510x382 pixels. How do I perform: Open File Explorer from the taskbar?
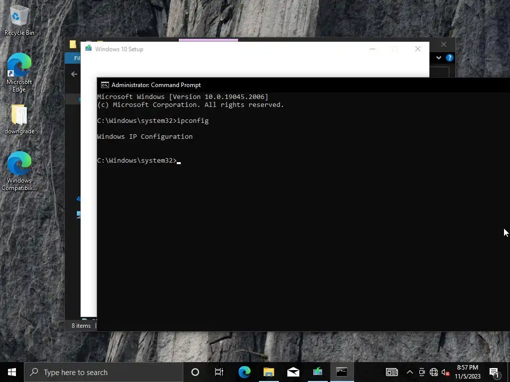click(x=268, y=372)
